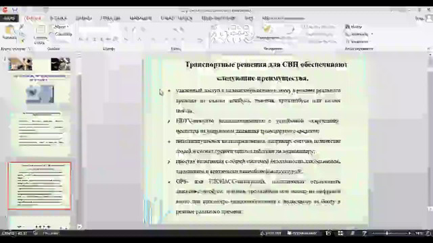
Task: Switch to Reading view icon
Action: tap(352, 233)
